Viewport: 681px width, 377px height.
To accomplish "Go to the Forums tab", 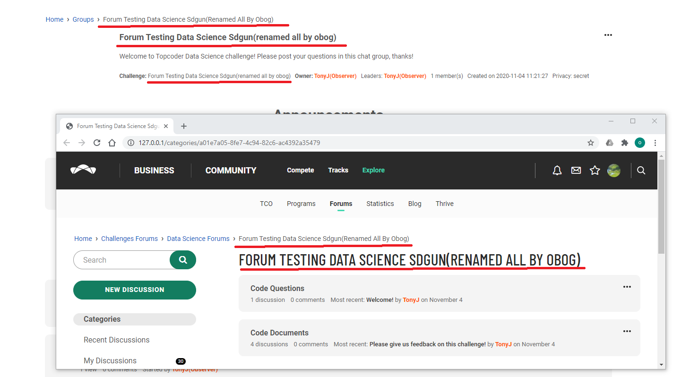I will point(341,204).
